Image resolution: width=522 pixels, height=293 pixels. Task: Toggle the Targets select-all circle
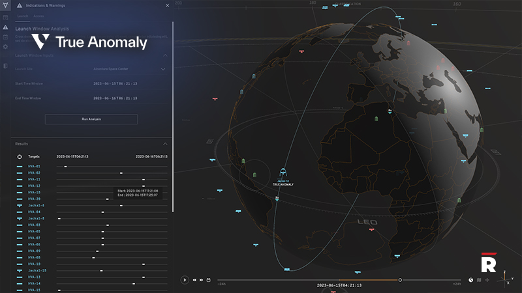[x=20, y=156]
